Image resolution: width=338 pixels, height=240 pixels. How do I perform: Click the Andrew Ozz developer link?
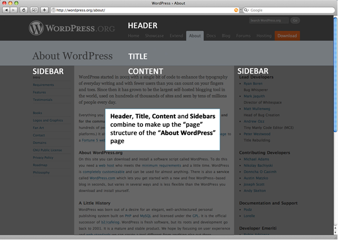pyautogui.click(x=254, y=121)
